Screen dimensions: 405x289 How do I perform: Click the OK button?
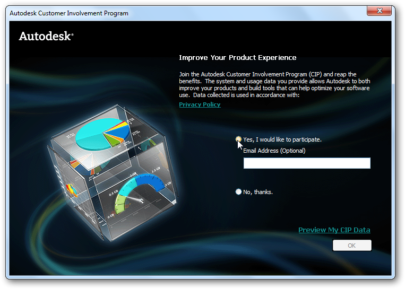pos(352,246)
